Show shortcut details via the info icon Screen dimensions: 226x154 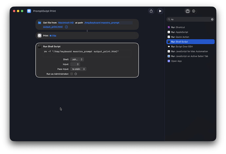(194, 11)
